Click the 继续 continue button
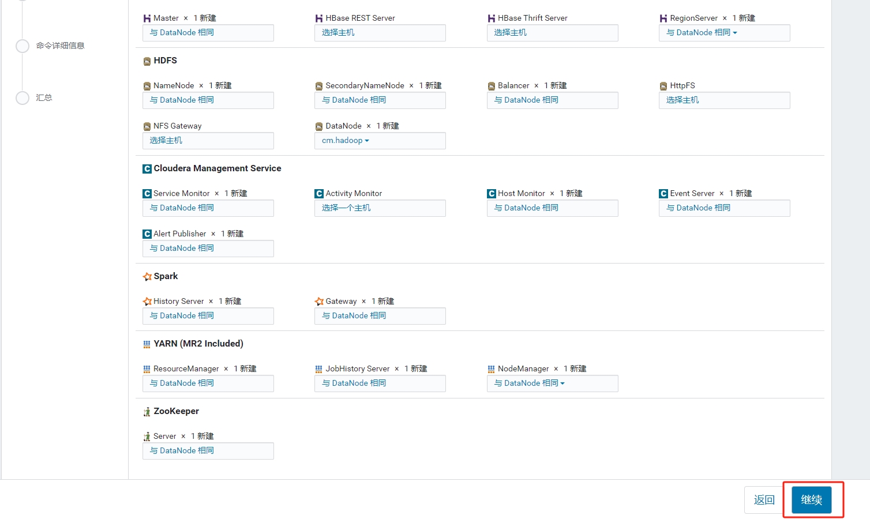 811,500
